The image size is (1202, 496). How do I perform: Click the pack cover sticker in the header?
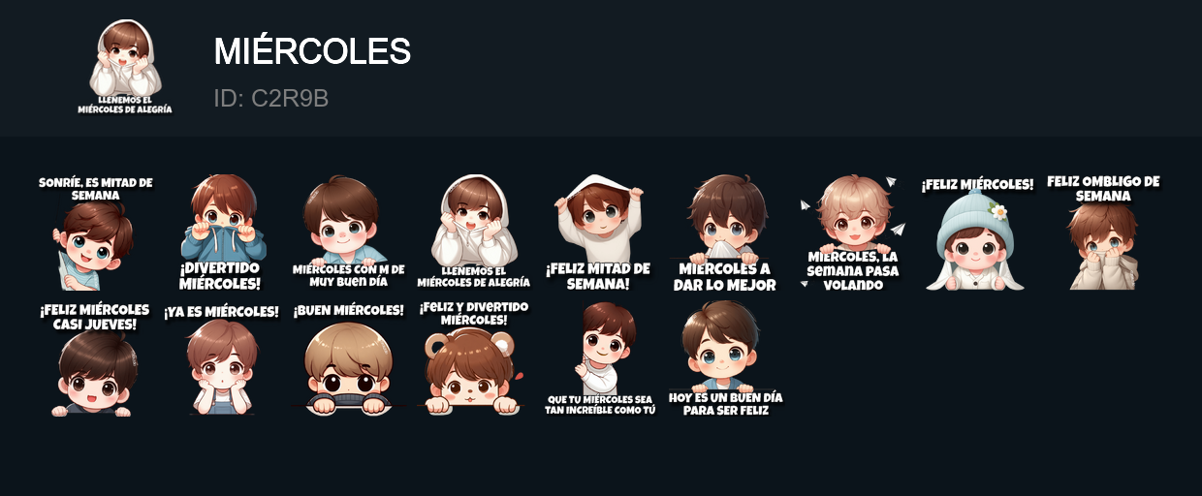pos(125,68)
